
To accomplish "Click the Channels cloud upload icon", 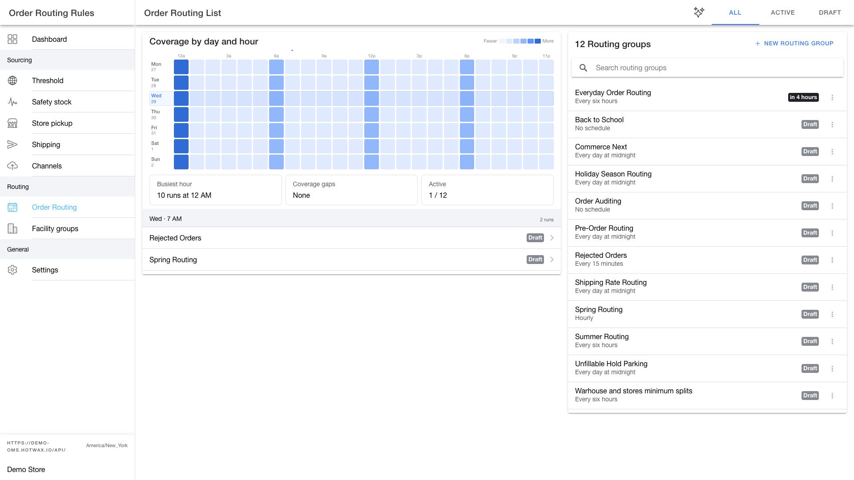I will click(12, 166).
